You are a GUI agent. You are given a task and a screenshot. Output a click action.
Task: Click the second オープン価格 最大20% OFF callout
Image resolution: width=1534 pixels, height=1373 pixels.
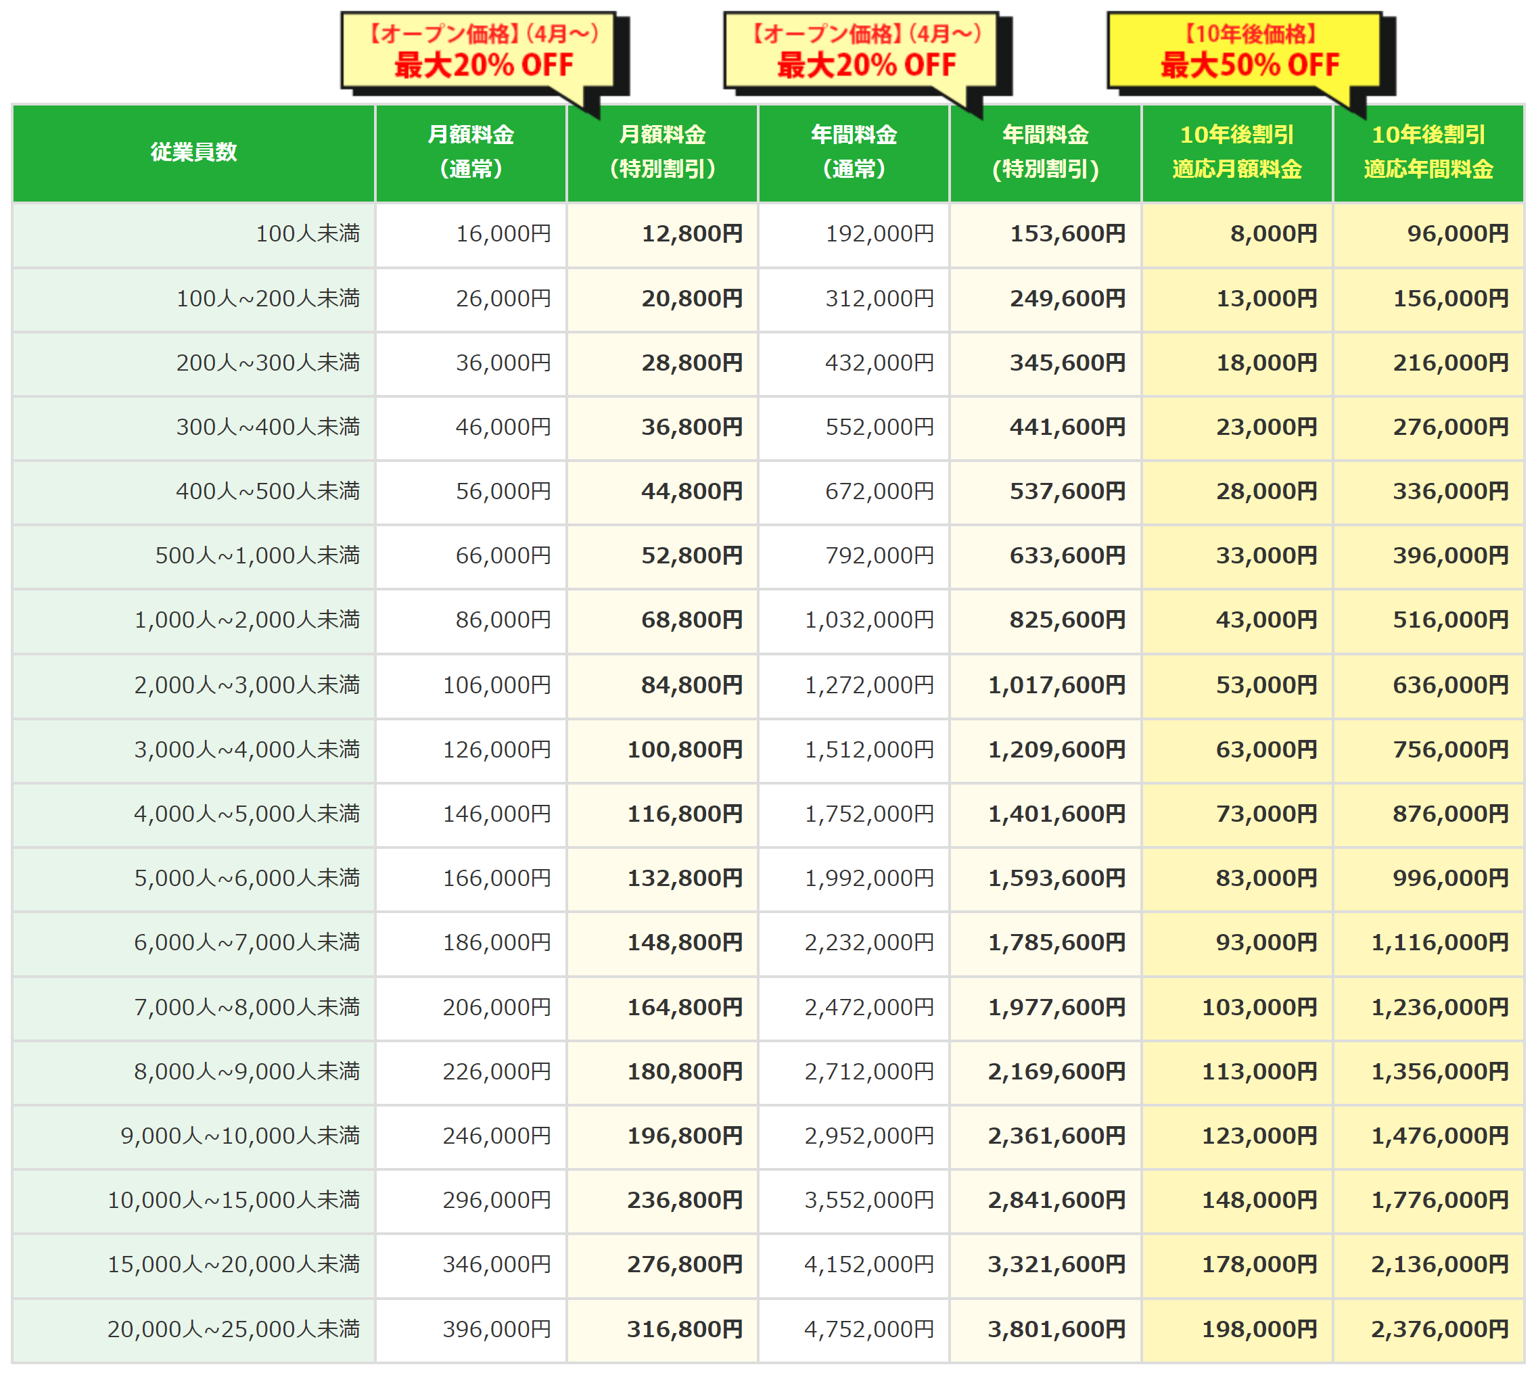click(866, 51)
